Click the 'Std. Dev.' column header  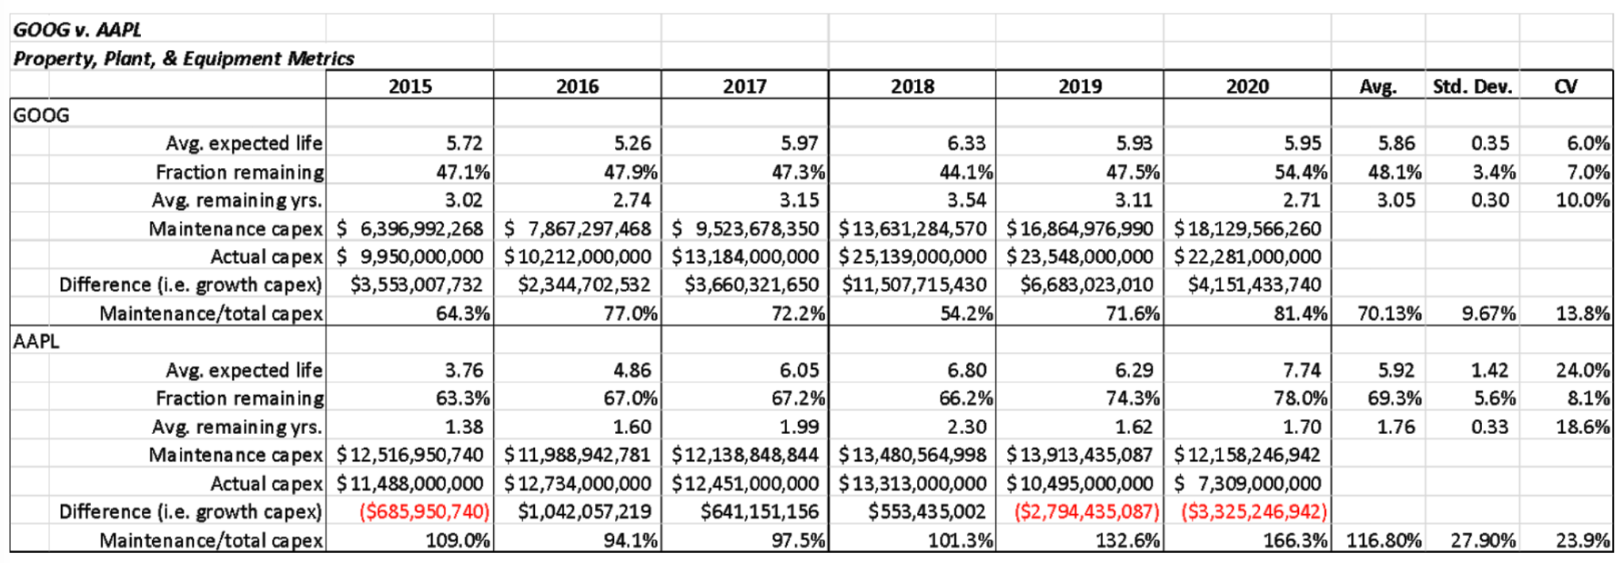point(1472,86)
